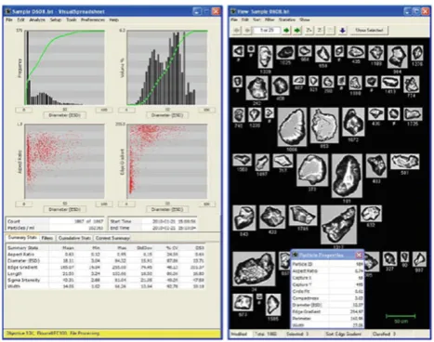This screenshot has width=434, height=342.
Task: Open File menu in View window
Action: pos(234,20)
